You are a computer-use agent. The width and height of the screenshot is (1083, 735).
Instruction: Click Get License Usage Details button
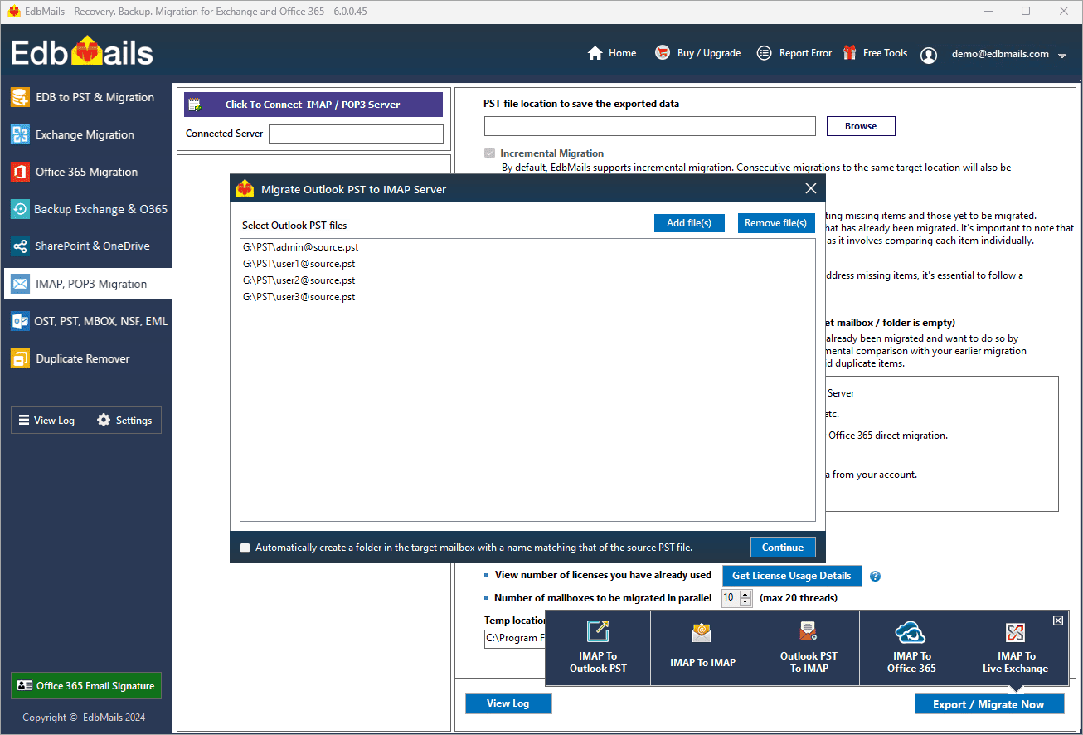tap(792, 576)
